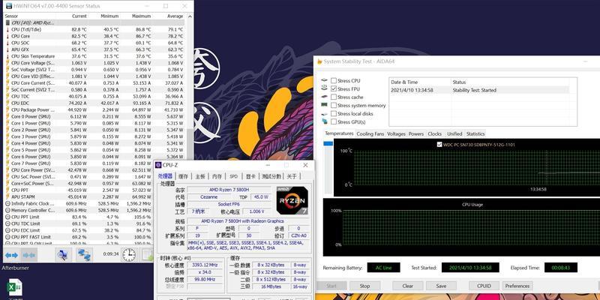This screenshot has width=600, height=300.
Task: Click the Stop button in AIDA64
Action: [364, 286]
